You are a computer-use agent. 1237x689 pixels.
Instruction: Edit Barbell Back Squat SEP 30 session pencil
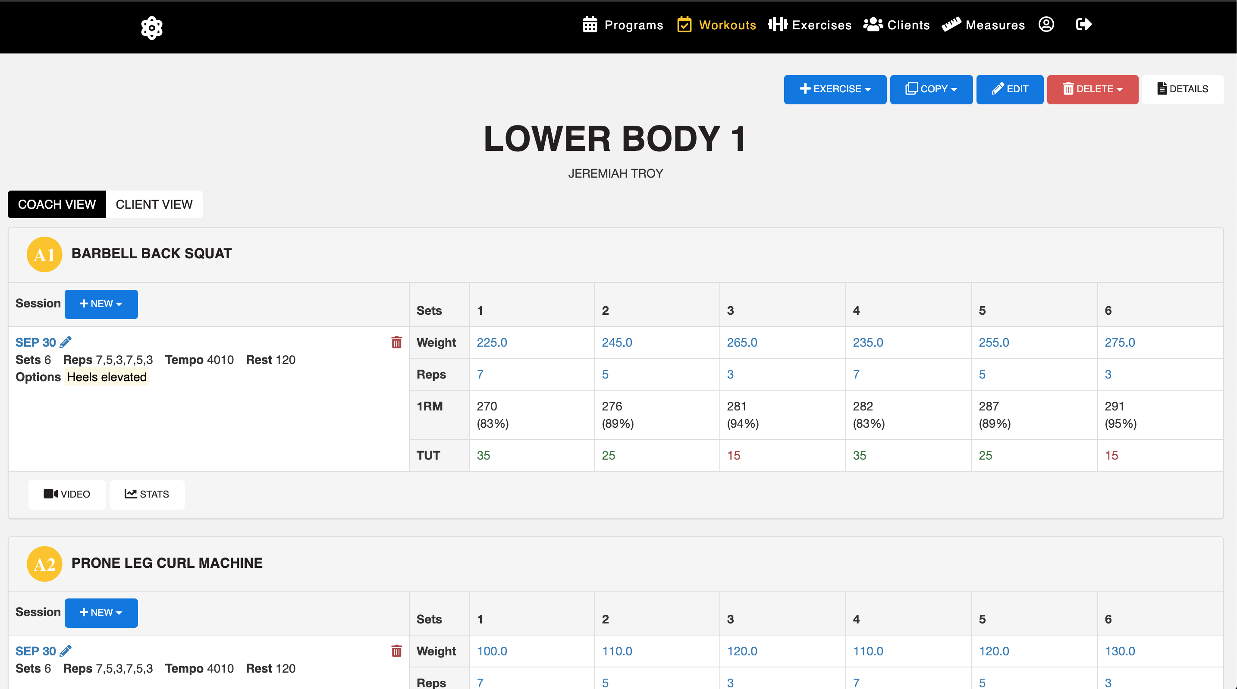click(x=66, y=342)
